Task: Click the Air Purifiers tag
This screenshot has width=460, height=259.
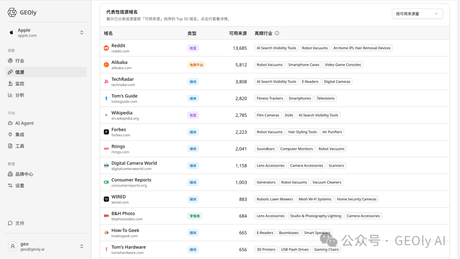Action: coord(332,132)
